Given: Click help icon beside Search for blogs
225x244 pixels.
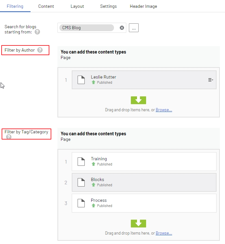Looking at the screenshot, I should click(37, 32).
